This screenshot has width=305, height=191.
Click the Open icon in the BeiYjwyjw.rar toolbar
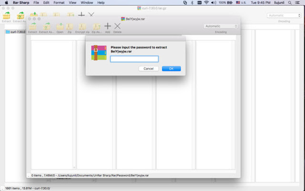pyautogui.click(x=60, y=28)
